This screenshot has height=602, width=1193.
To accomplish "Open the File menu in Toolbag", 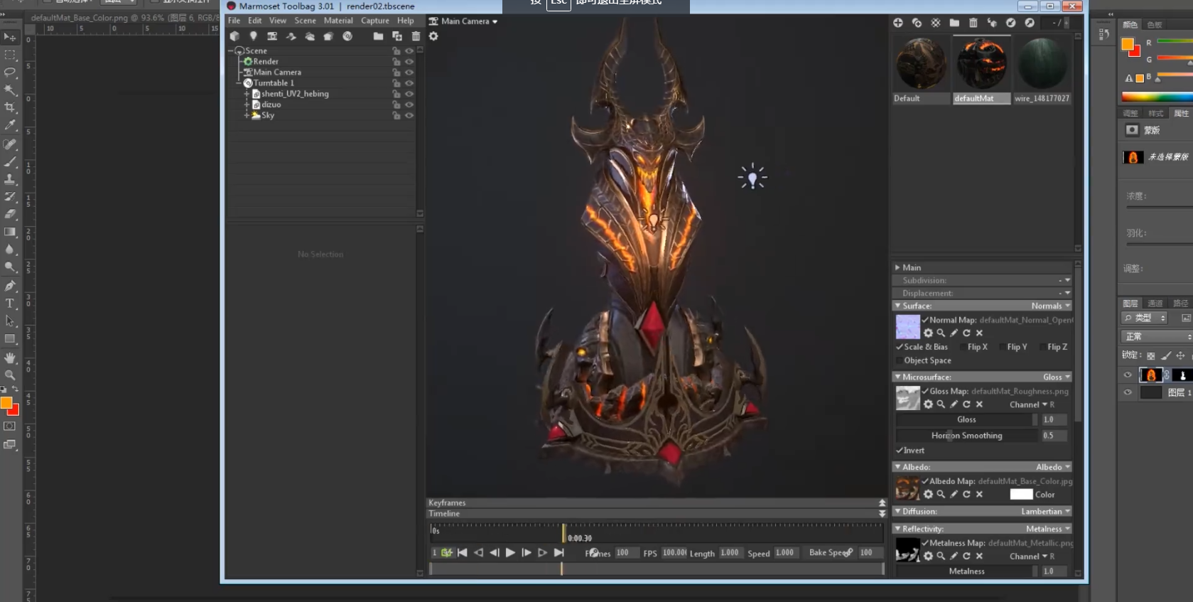I will 234,21.
